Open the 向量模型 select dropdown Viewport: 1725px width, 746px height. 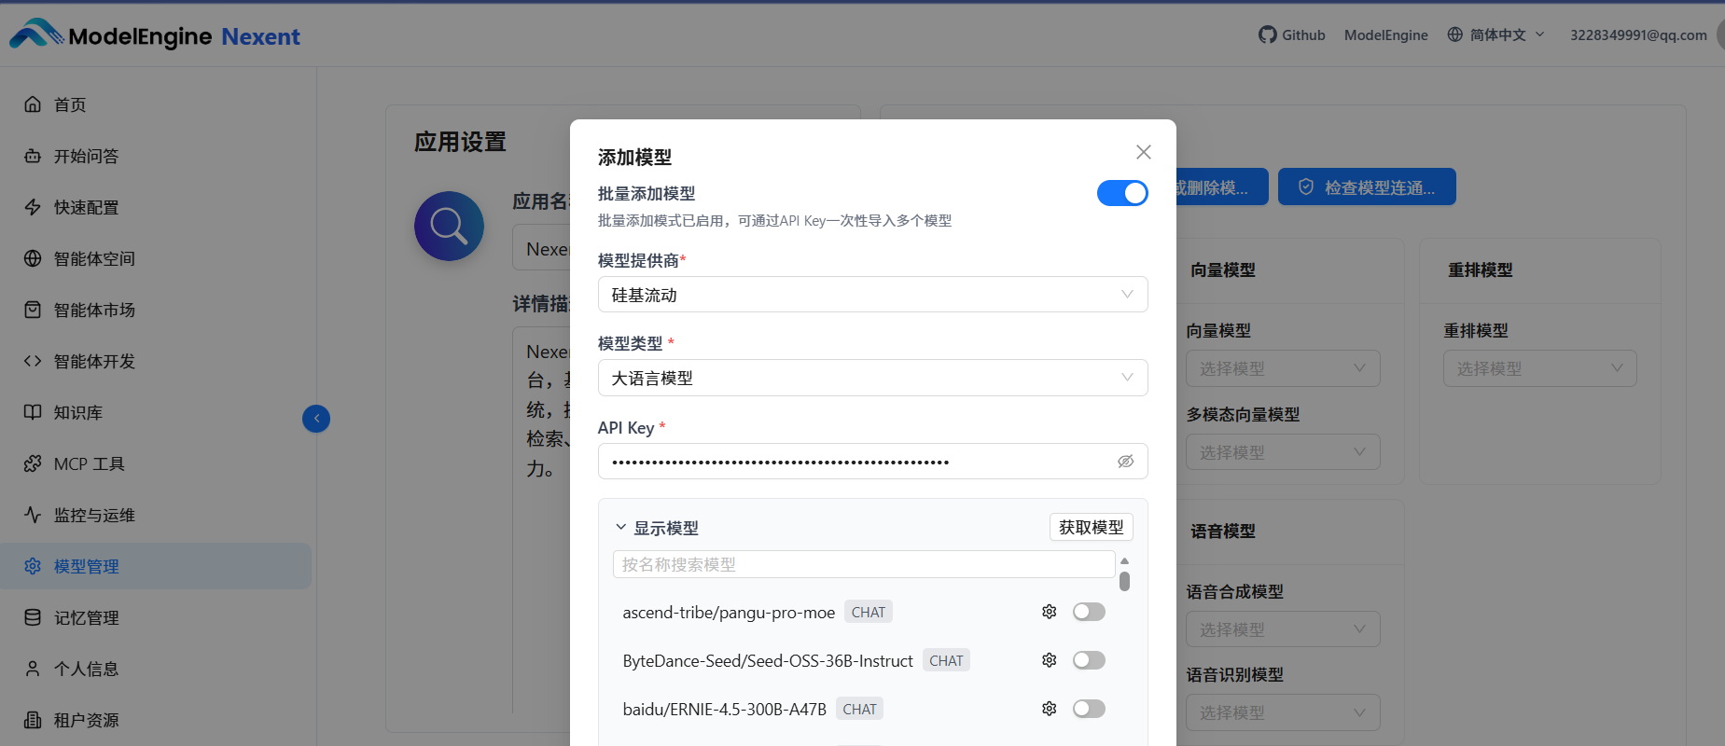tap(1283, 368)
